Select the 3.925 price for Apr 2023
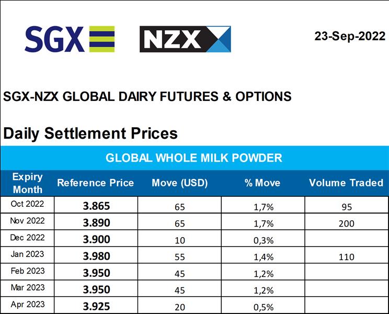This screenshot has width=389, height=314. pyautogui.click(x=96, y=306)
